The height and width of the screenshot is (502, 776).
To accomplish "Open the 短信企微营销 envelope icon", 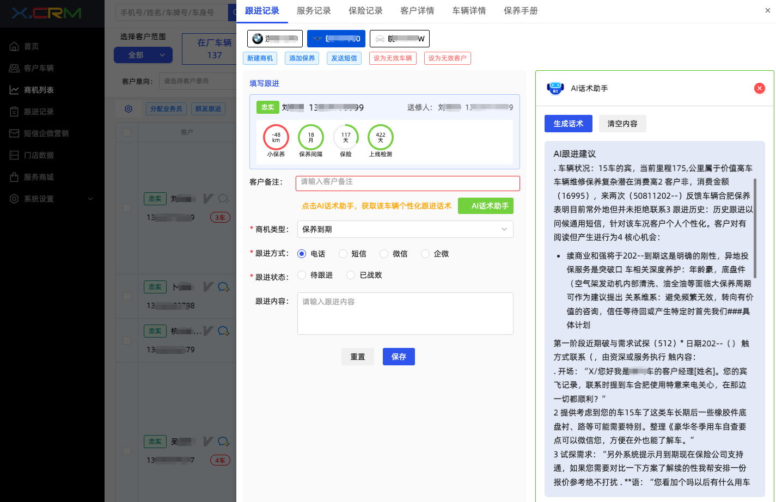I will click(x=14, y=133).
